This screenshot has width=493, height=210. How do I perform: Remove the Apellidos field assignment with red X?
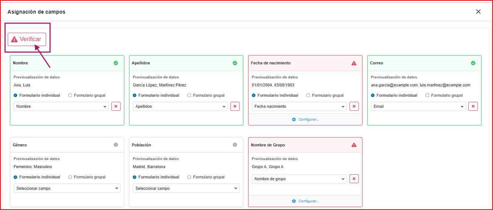point(235,106)
